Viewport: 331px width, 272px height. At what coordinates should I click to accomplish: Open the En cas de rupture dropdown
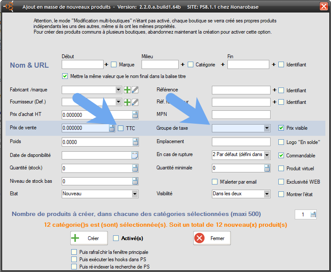[x=267, y=154]
